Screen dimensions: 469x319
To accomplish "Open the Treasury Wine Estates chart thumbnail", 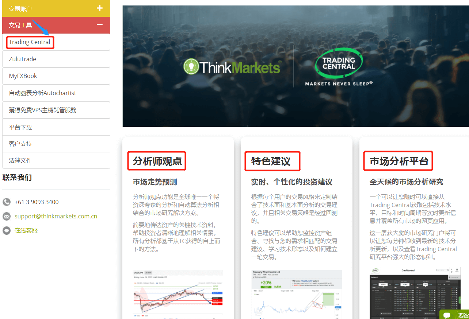I will pyautogui.click(x=296, y=295).
